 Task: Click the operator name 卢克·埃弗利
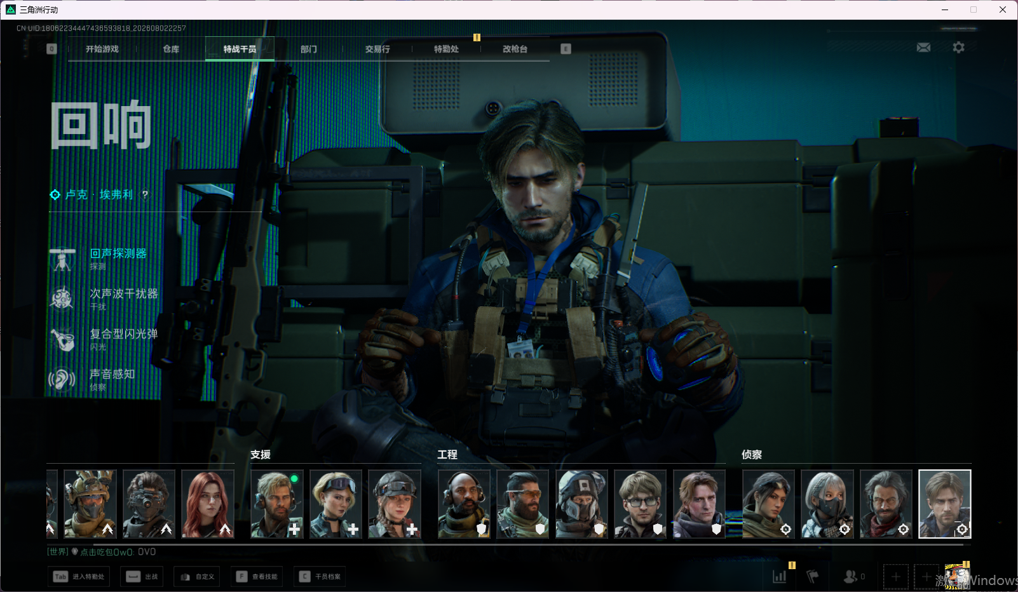point(99,194)
